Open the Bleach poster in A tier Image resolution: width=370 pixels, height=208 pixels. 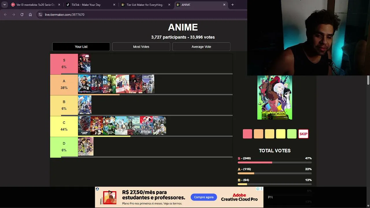click(x=84, y=84)
